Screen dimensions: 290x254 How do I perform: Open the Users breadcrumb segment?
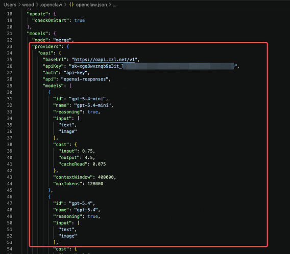click(10, 5)
